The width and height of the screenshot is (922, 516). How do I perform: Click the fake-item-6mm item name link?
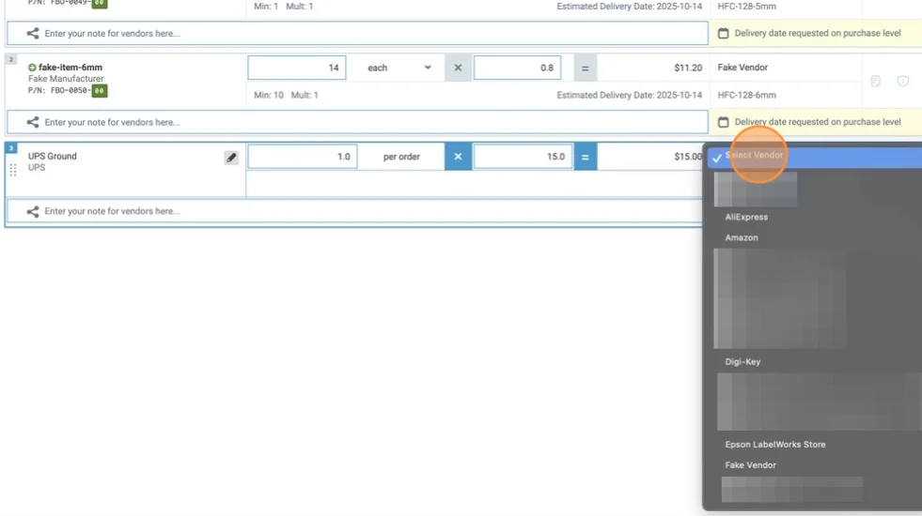pyautogui.click(x=70, y=68)
